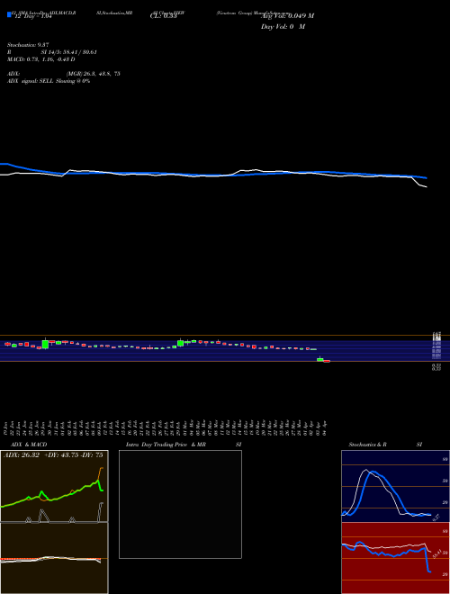Click the 'Day Vol: 0 M' value
The width and height of the screenshot is (450, 594).
click(283, 27)
